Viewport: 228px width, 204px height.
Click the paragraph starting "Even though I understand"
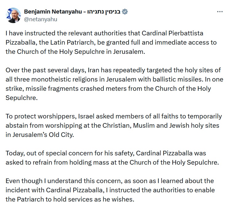(110, 190)
